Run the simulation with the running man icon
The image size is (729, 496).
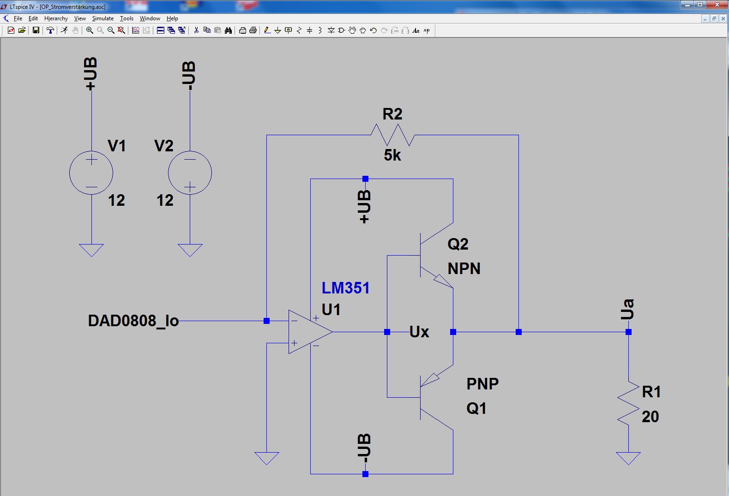click(65, 30)
